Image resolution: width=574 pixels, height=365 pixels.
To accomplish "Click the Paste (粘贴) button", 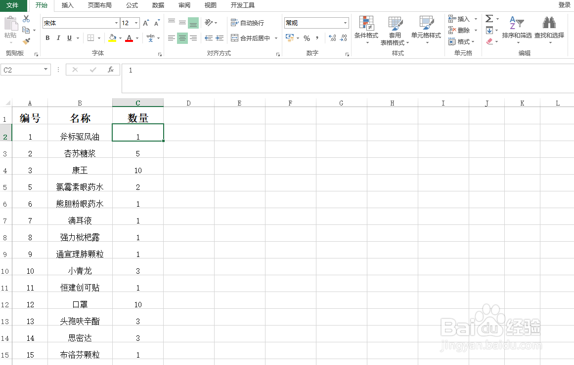I will point(10,28).
